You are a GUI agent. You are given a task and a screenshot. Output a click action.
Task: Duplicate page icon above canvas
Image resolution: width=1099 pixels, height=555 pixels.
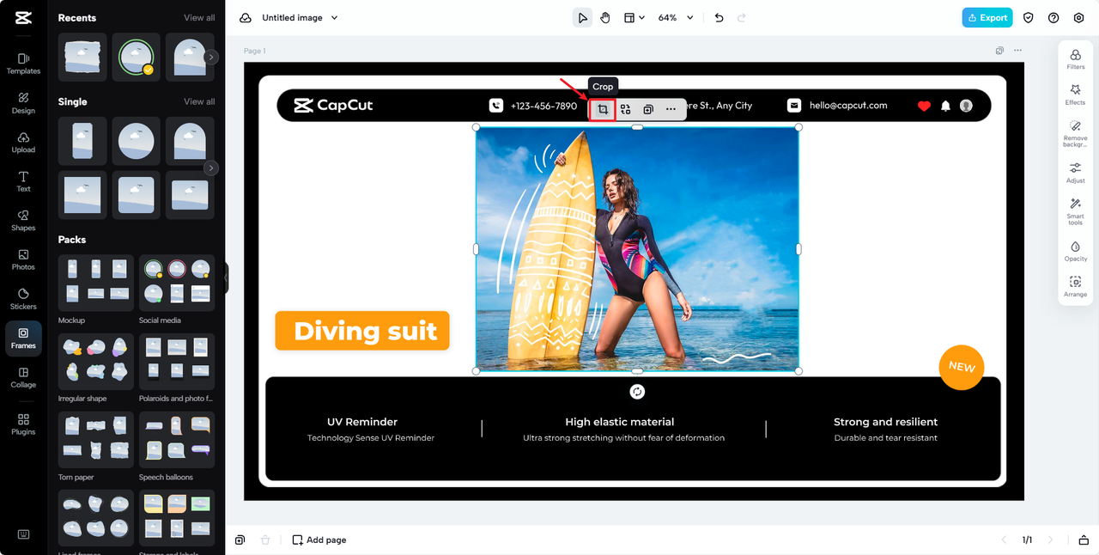[x=999, y=51]
